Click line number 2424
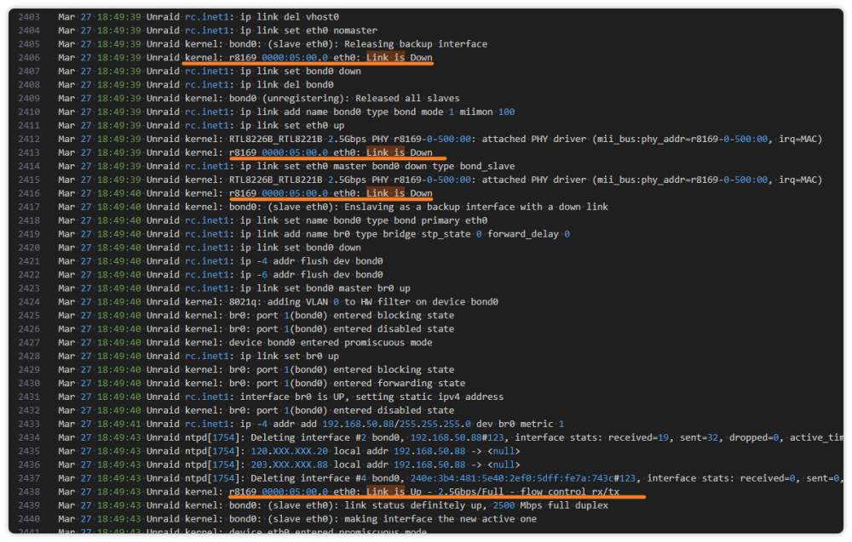The image size is (852, 542). (x=29, y=302)
